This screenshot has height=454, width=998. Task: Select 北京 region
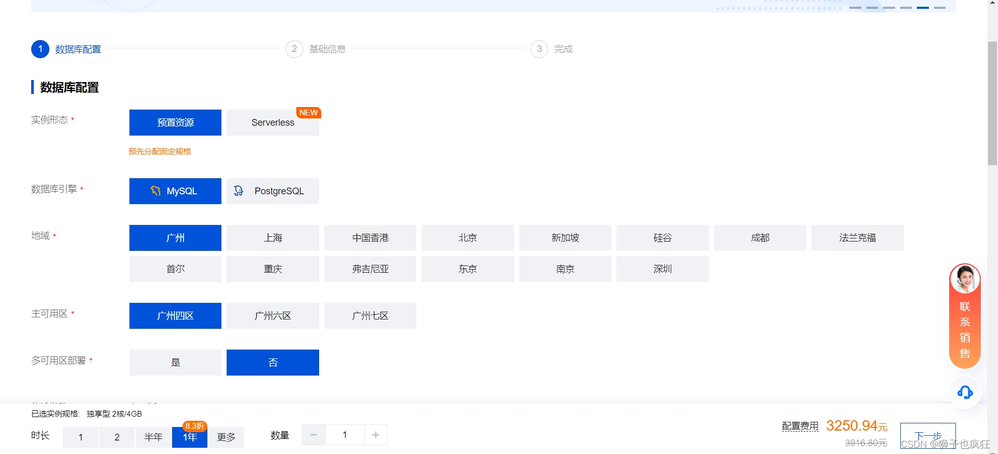point(468,238)
